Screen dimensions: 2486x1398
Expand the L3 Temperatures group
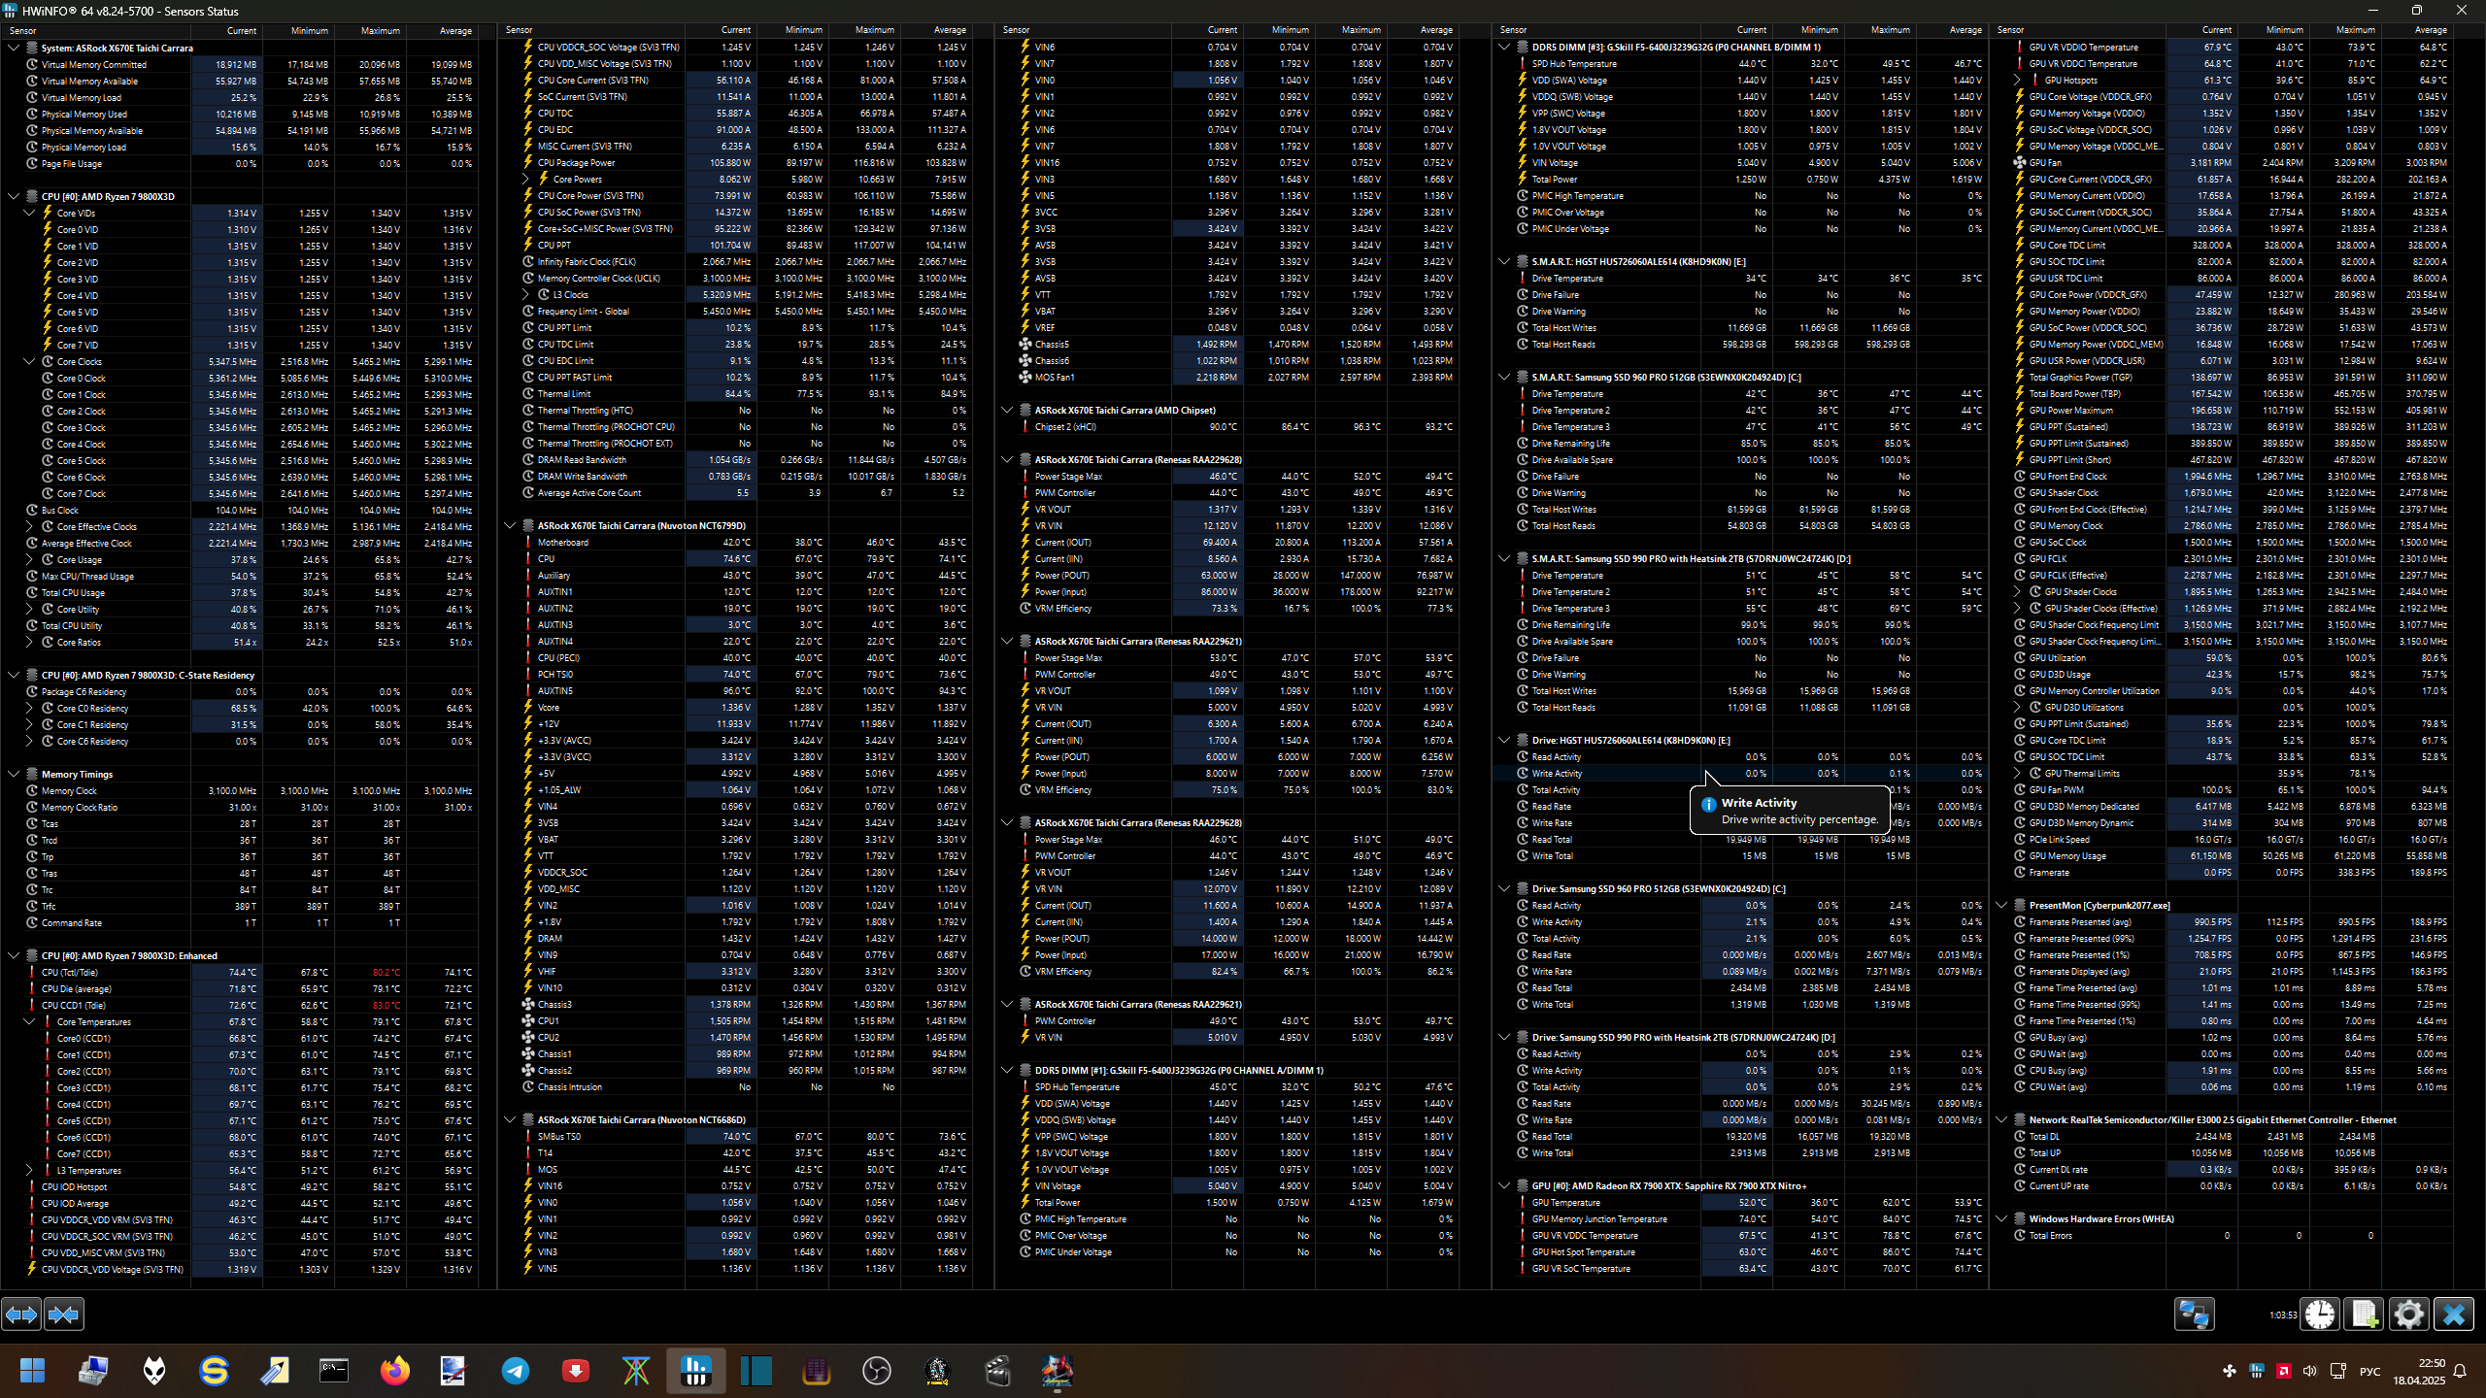pyautogui.click(x=29, y=1171)
